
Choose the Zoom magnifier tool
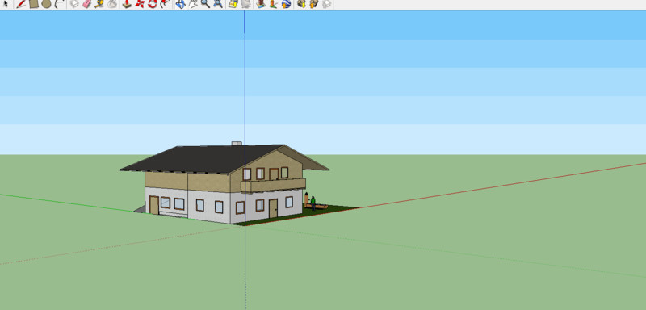(x=205, y=4)
